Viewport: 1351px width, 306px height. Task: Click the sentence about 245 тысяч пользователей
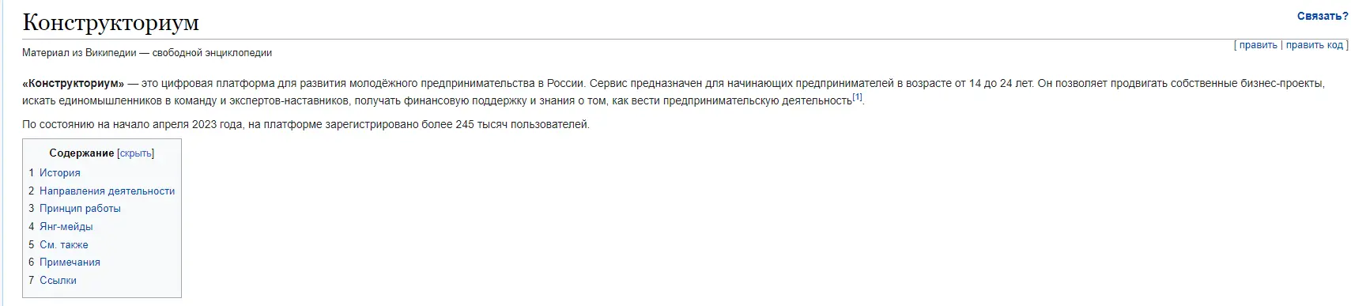pos(306,124)
